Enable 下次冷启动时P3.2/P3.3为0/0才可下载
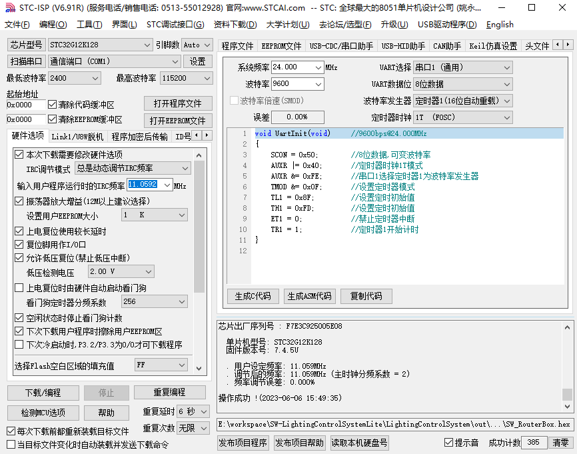The height and width of the screenshot is (454, 577). (19, 345)
